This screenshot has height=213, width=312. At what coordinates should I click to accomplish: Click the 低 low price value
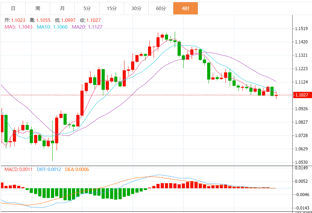coord(68,20)
